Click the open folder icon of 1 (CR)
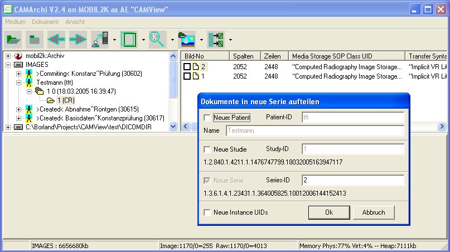 tap(51, 100)
